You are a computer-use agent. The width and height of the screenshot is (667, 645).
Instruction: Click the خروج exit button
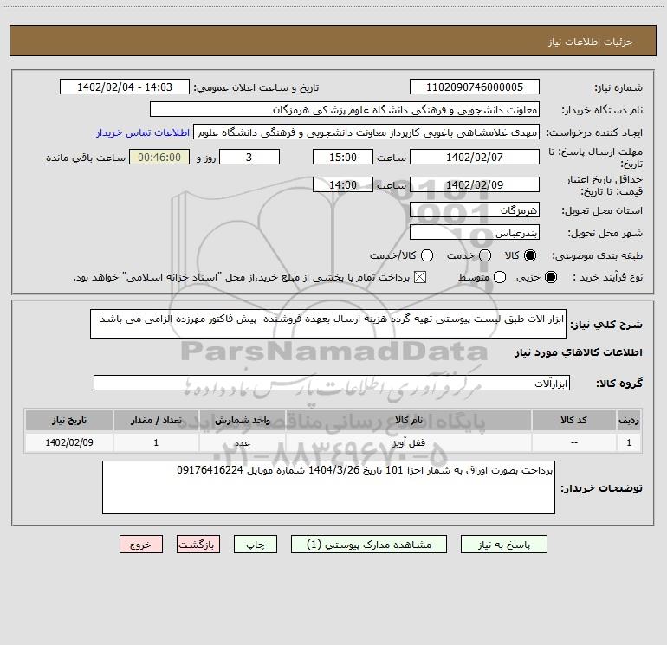pyautogui.click(x=141, y=545)
